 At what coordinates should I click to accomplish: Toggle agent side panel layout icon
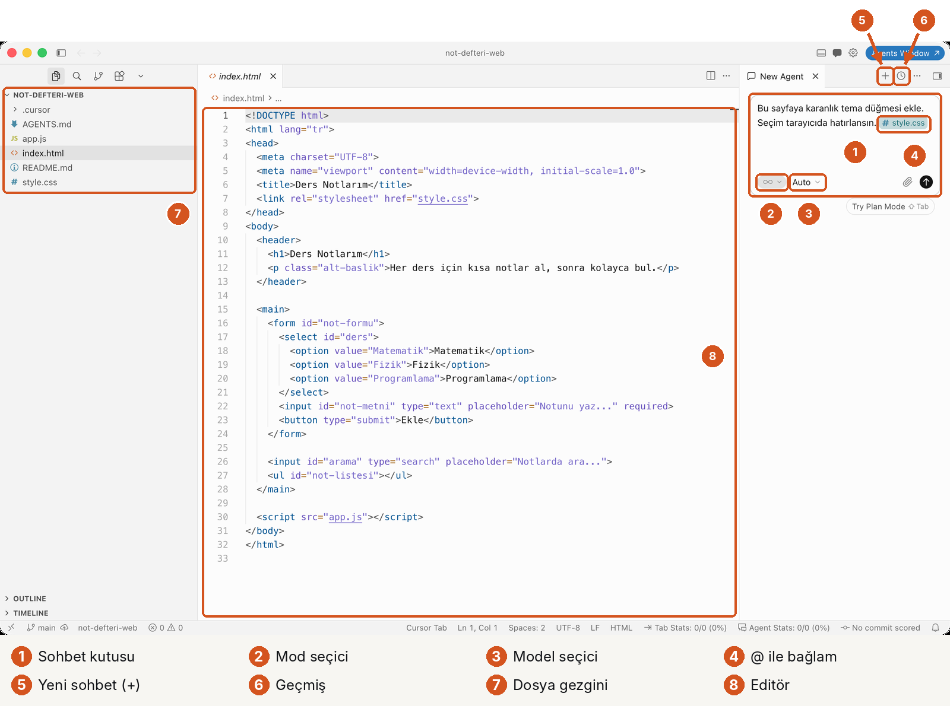point(938,76)
